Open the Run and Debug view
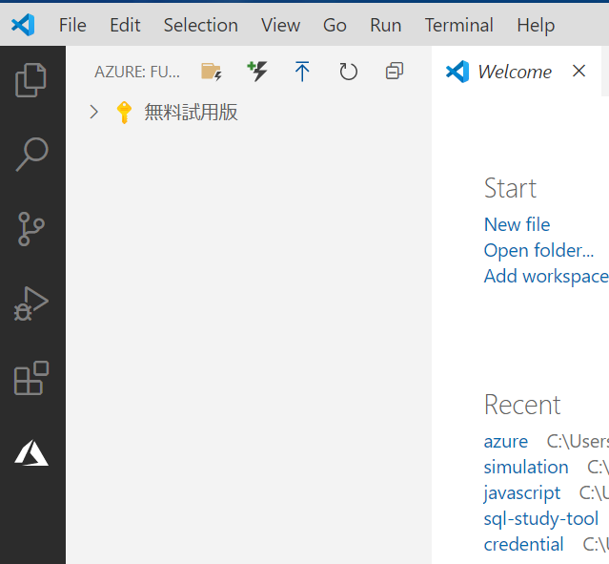This screenshot has width=609, height=564. (31, 304)
